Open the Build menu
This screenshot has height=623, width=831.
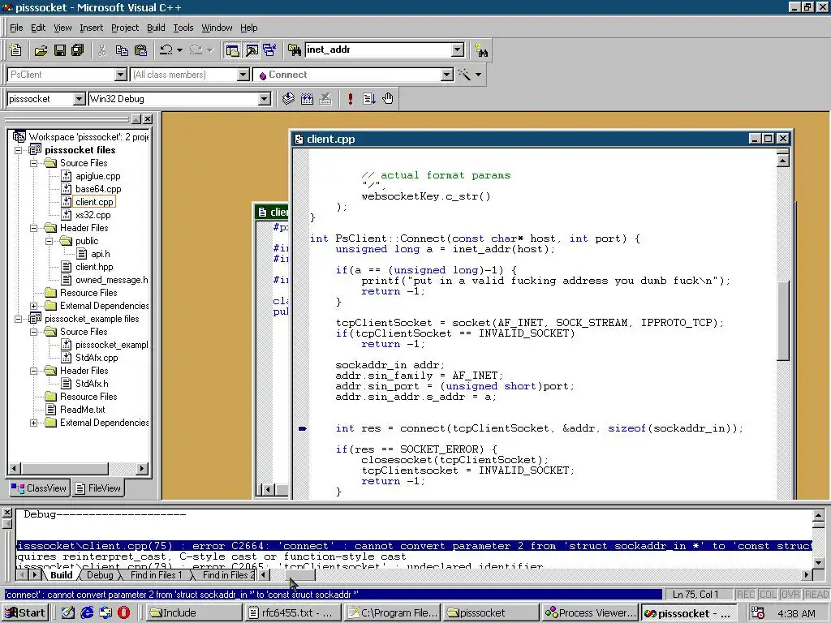coord(156,28)
